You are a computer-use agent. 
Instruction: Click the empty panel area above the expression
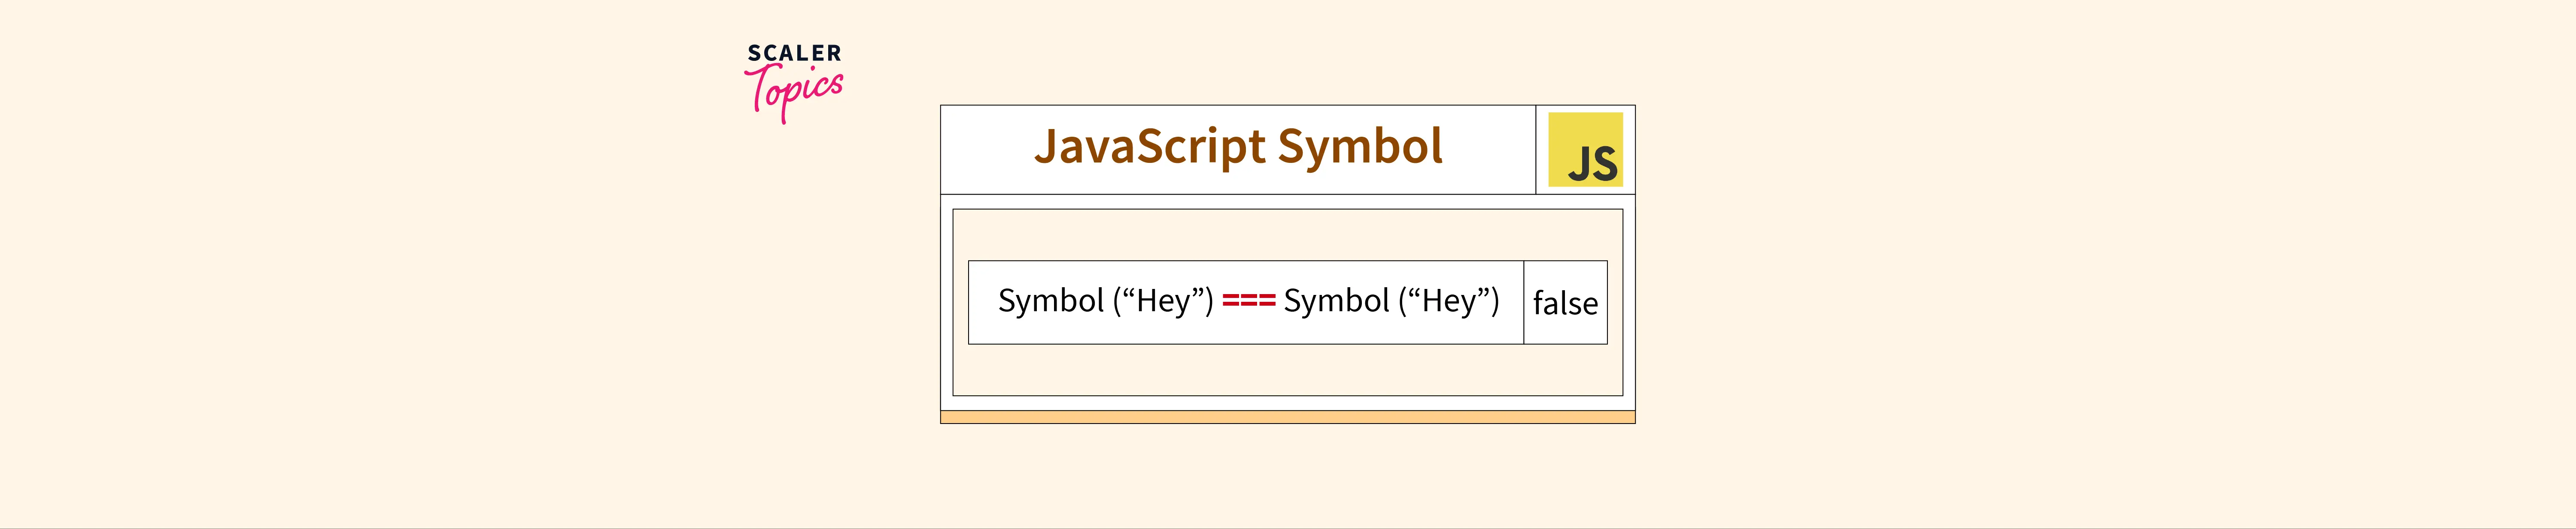1287,234
